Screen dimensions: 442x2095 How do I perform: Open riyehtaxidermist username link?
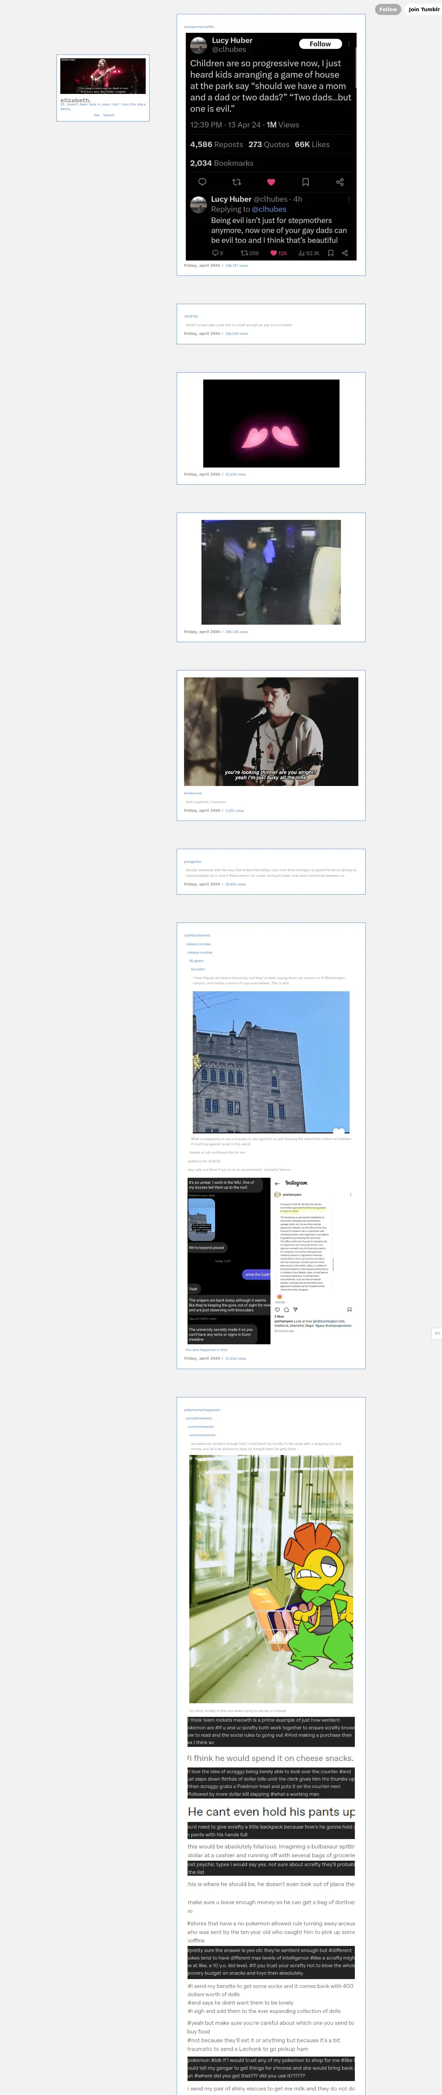pos(197,935)
